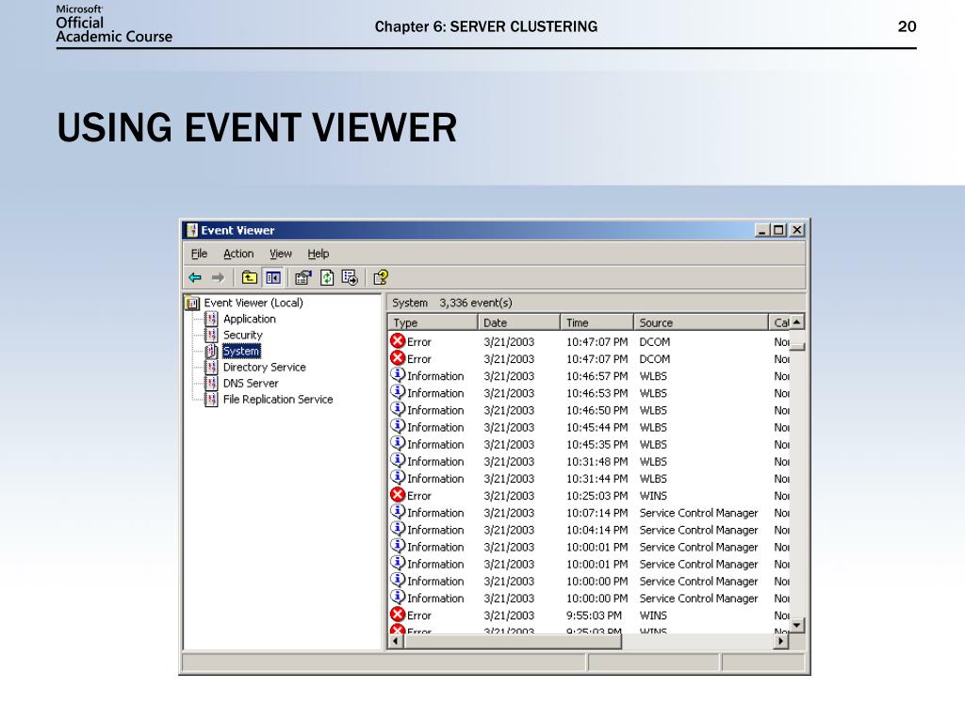This screenshot has height=724, width=965.
Task: Click the Security log icon
Action: [211, 335]
